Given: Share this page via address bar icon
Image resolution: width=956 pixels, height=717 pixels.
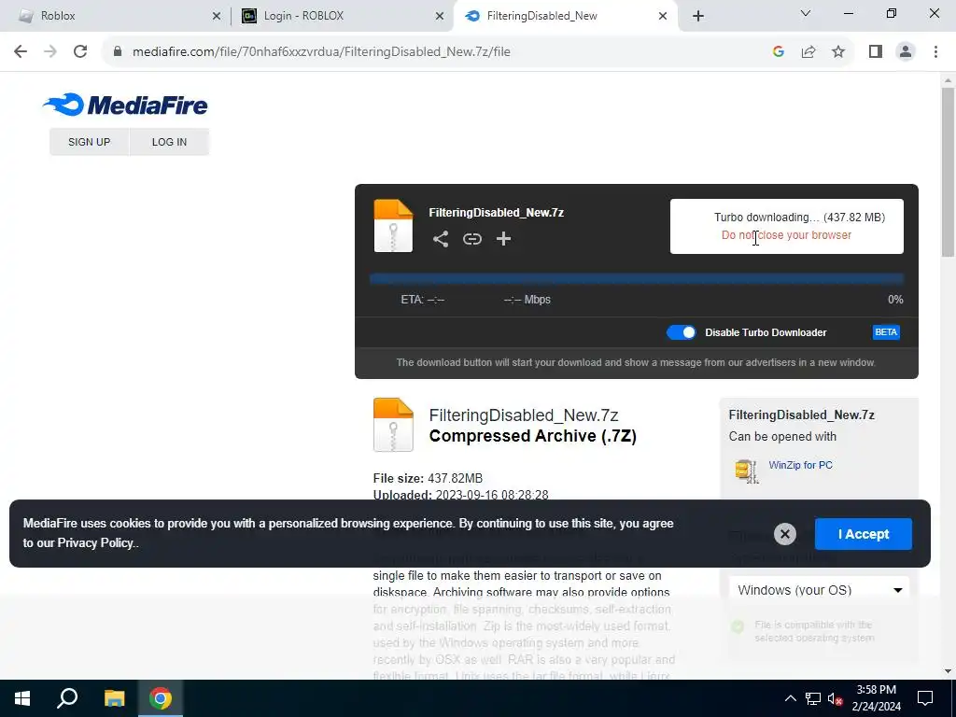Looking at the screenshot, I should coord(808,52).
